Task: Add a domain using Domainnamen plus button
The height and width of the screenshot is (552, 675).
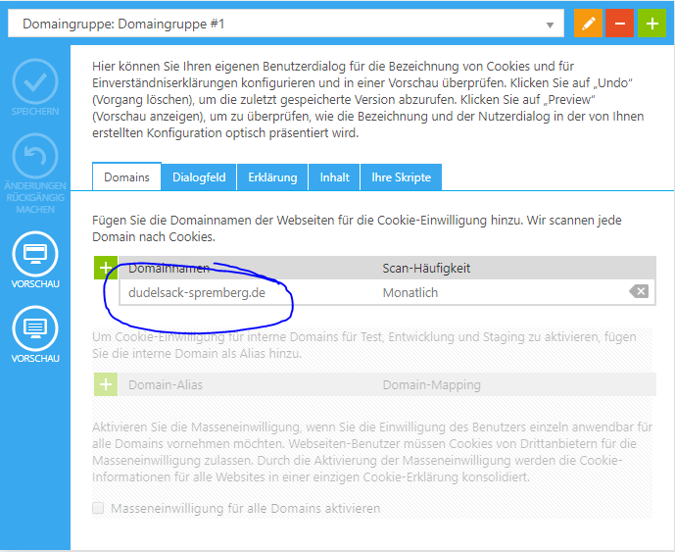Action: coord(106,268)
